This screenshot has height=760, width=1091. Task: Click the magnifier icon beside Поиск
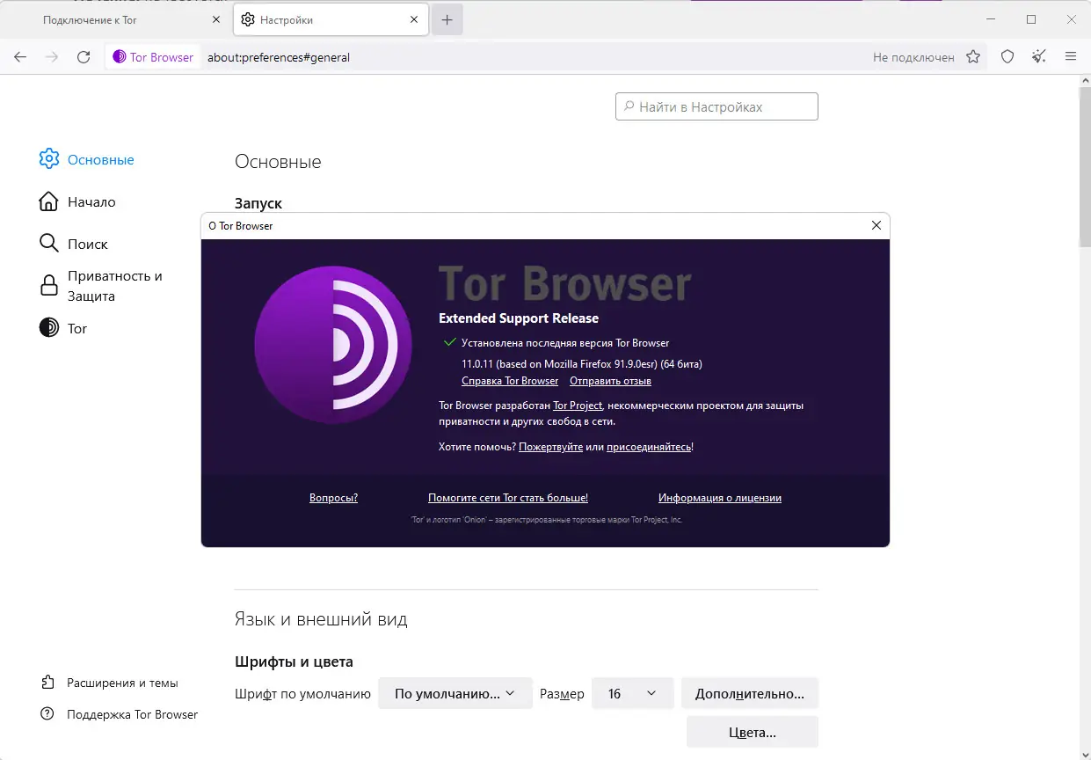pyautogui.click(x=49, y=244)
